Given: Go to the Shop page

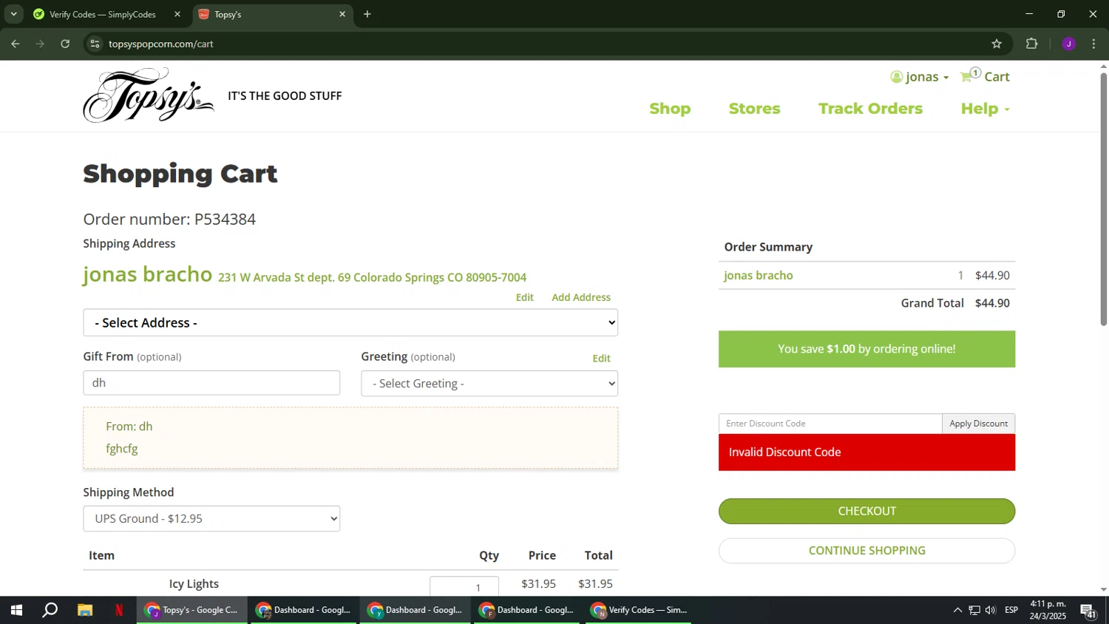Looking at the screenshot, I should [x=670, y=109].
